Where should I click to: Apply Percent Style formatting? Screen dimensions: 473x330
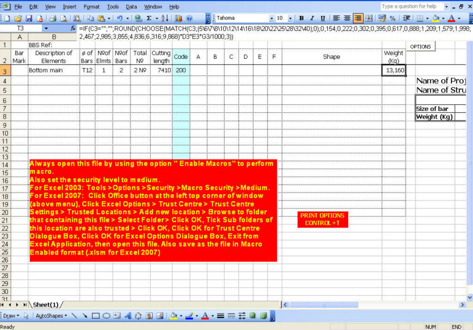click(x=392, y=18)
